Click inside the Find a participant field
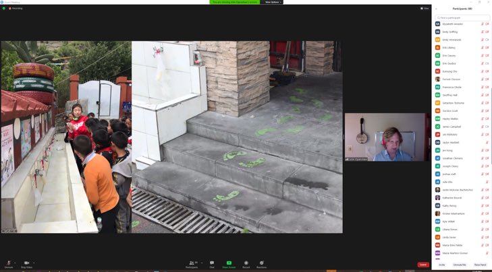This screenshot has width=492, height=272. (462, 18)
